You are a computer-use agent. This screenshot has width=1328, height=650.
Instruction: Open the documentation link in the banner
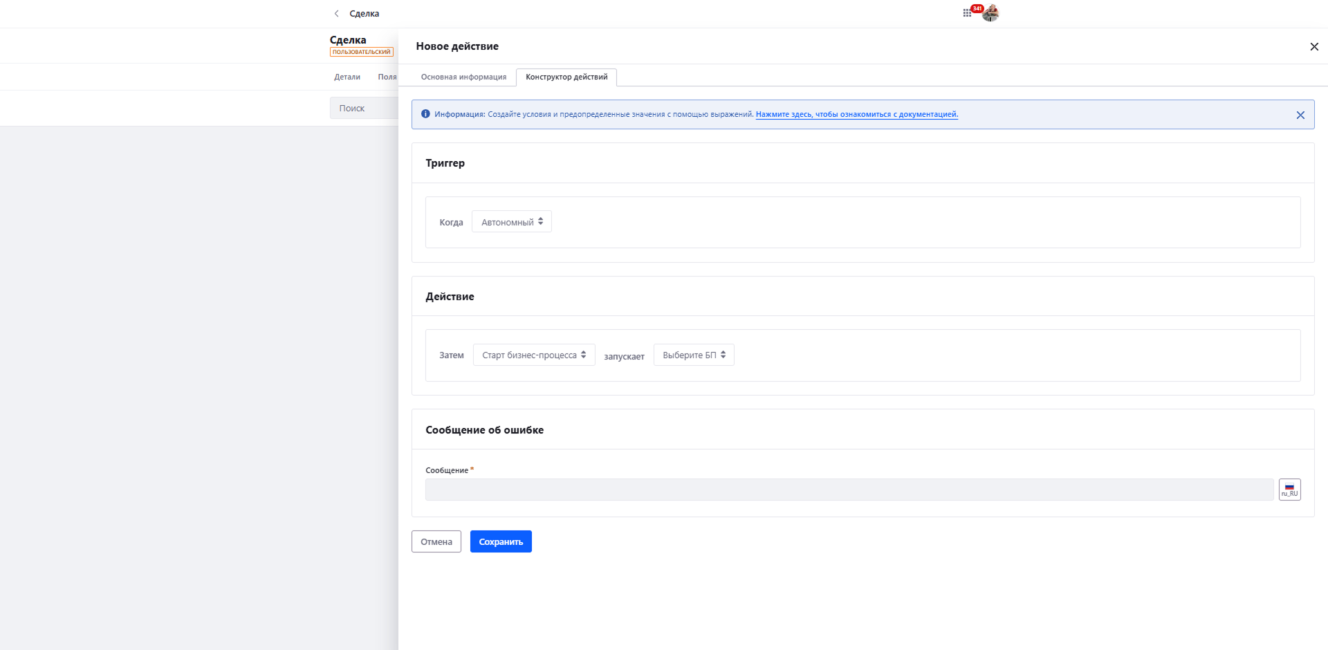pyautogui.click(x=856, y=114)
